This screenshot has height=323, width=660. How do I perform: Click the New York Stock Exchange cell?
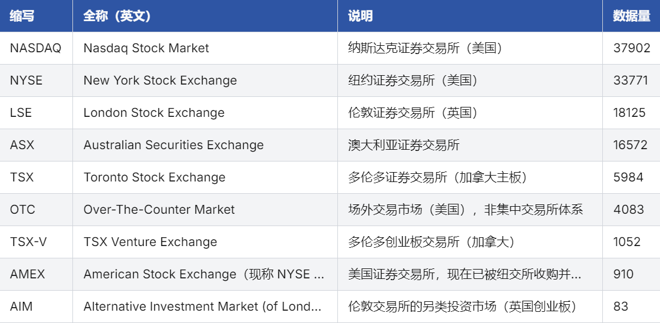160,80
